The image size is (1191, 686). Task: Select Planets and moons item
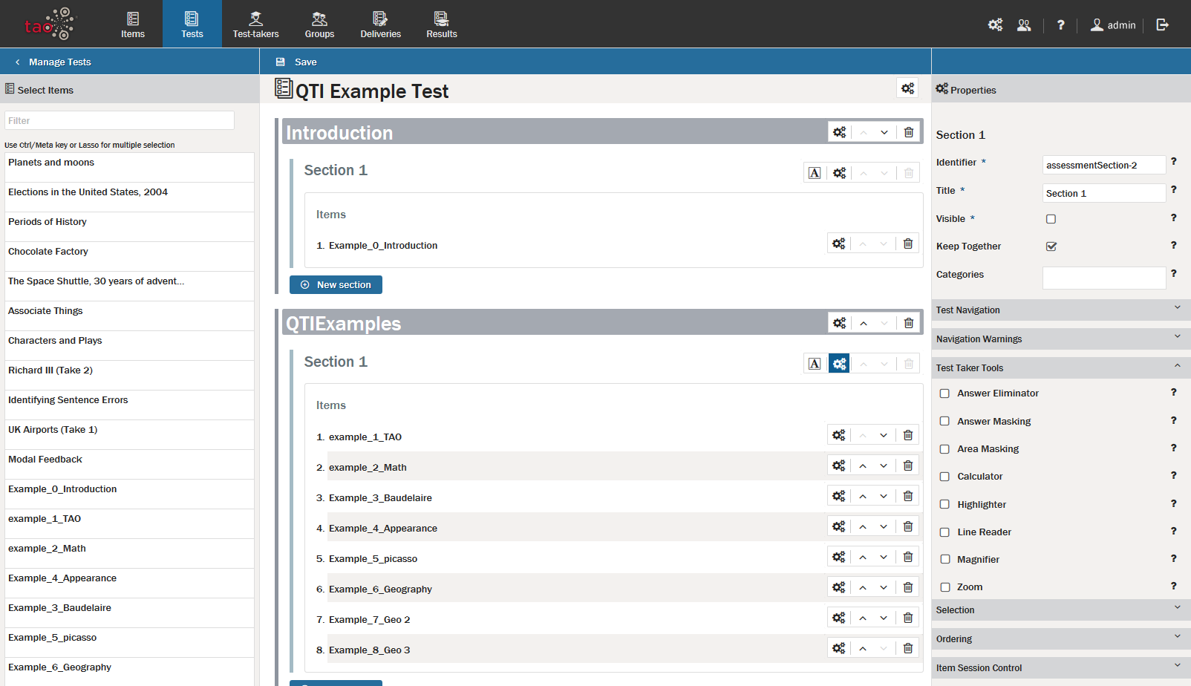[129, 167]
